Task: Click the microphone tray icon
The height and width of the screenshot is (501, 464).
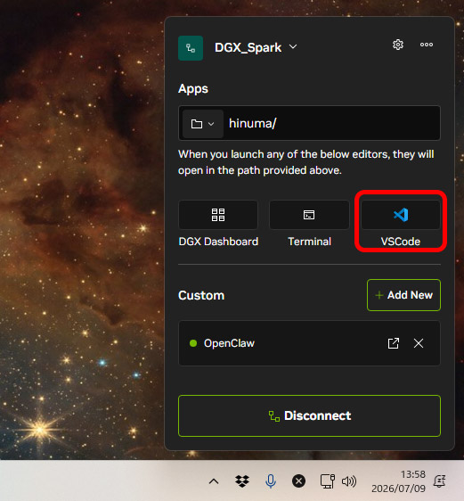Action: pos(270,481)
